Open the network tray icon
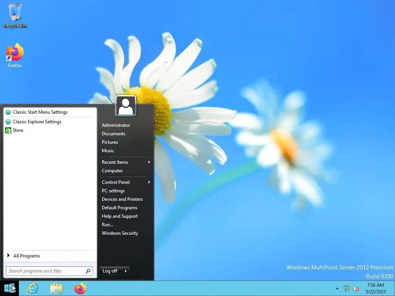This screenshot has height=296, width=395. 347,288
